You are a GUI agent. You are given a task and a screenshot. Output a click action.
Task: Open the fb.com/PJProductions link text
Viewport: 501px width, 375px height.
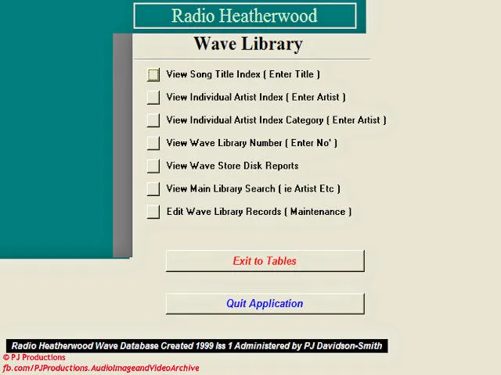[100, 368]
